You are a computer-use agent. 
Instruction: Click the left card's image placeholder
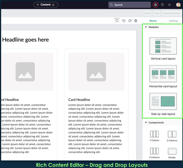point(27,72)
